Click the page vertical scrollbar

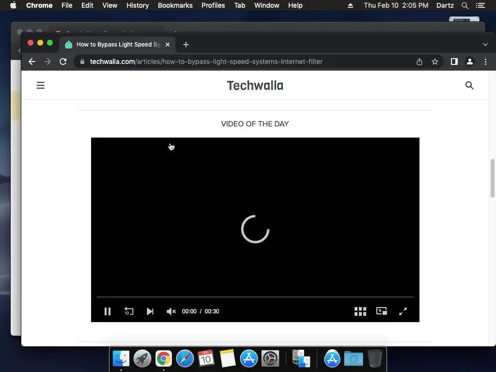pos(492,178)
